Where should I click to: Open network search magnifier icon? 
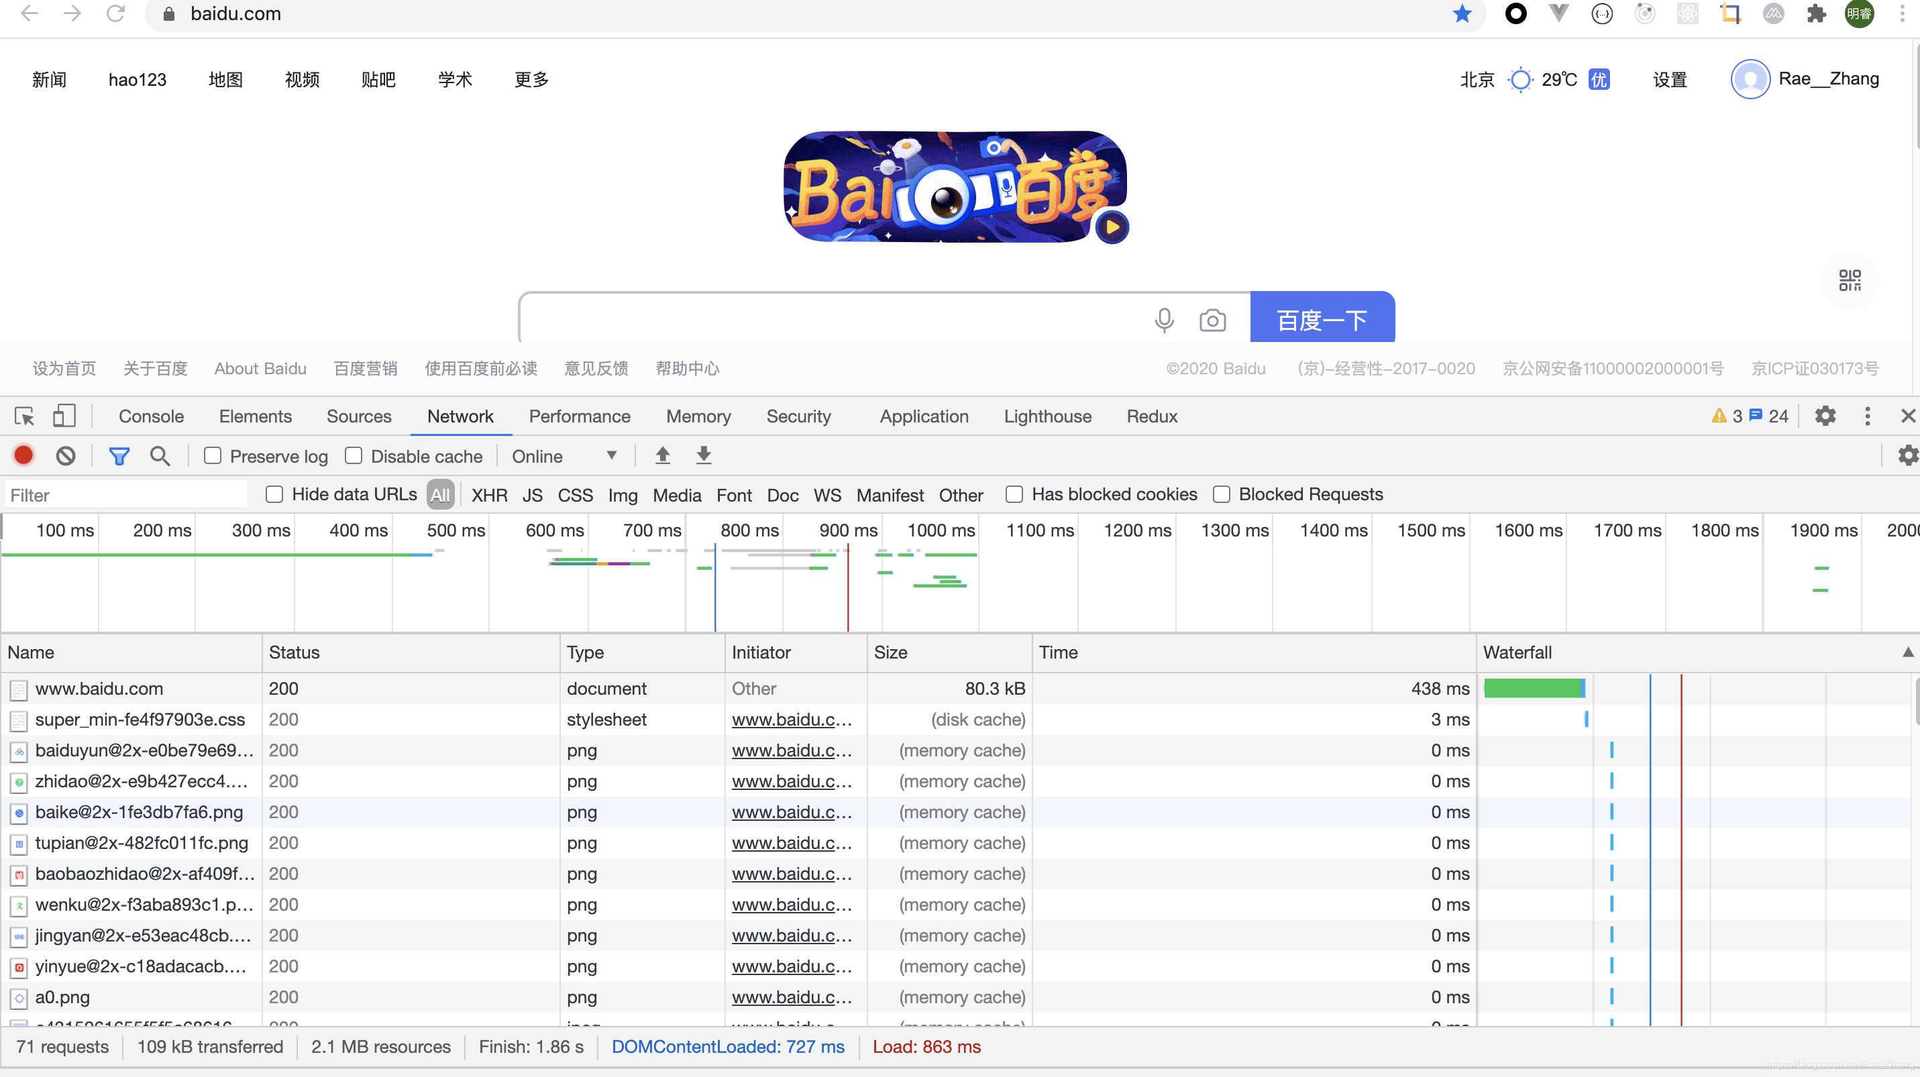[x=160, y=456]
